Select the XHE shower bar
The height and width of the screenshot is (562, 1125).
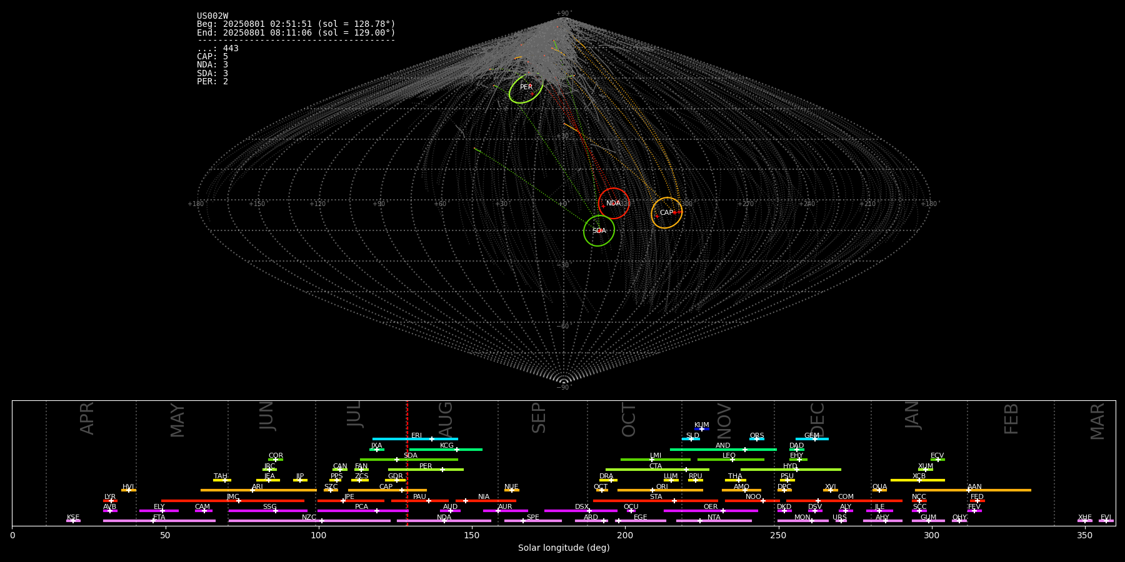point(1085,521)
